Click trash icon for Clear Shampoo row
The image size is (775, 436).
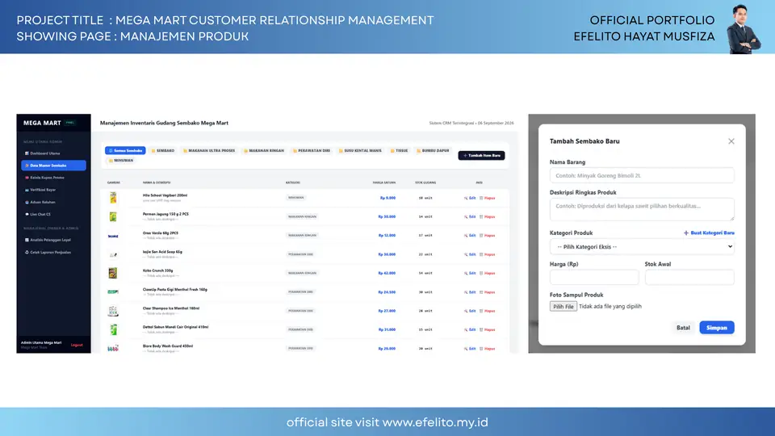[x=481, y=311]
